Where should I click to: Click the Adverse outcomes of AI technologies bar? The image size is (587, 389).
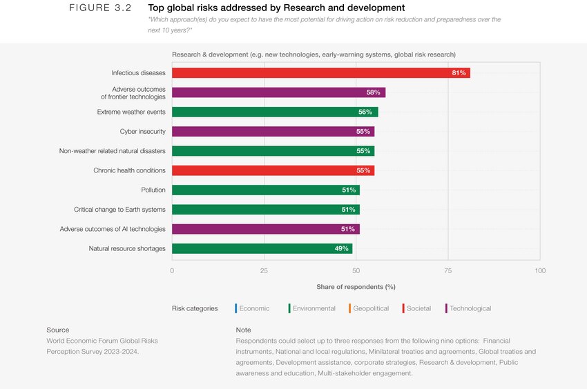click(x=266, y=229)
